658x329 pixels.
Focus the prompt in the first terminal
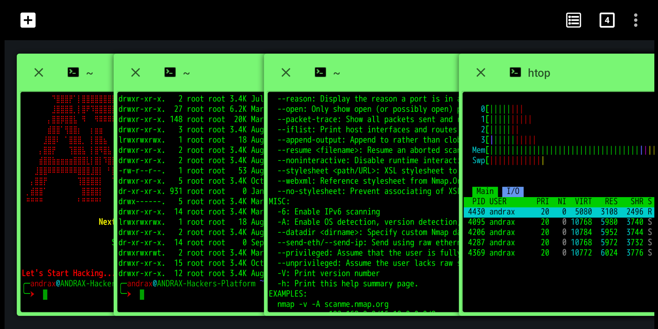(x=45, y=294)
